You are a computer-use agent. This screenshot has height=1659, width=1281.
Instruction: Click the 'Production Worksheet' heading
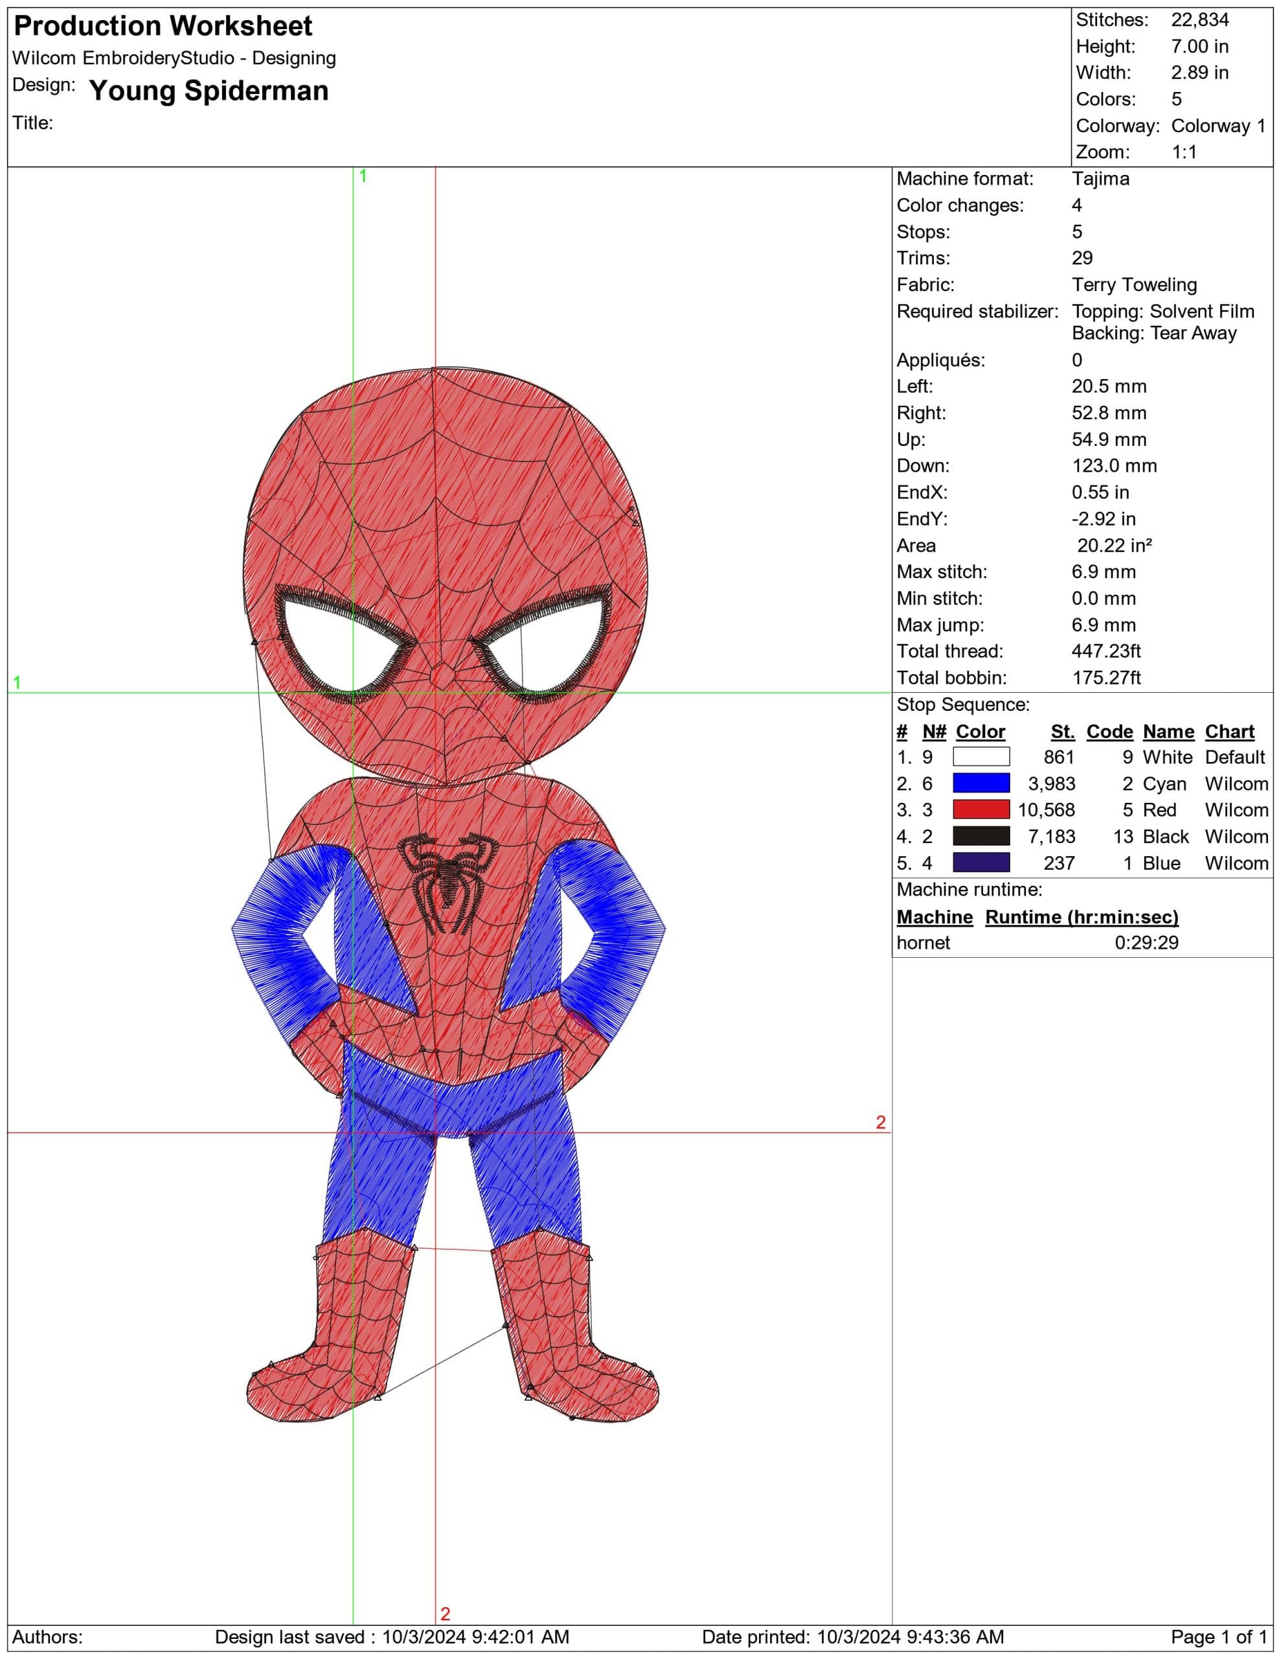[163, 27]
